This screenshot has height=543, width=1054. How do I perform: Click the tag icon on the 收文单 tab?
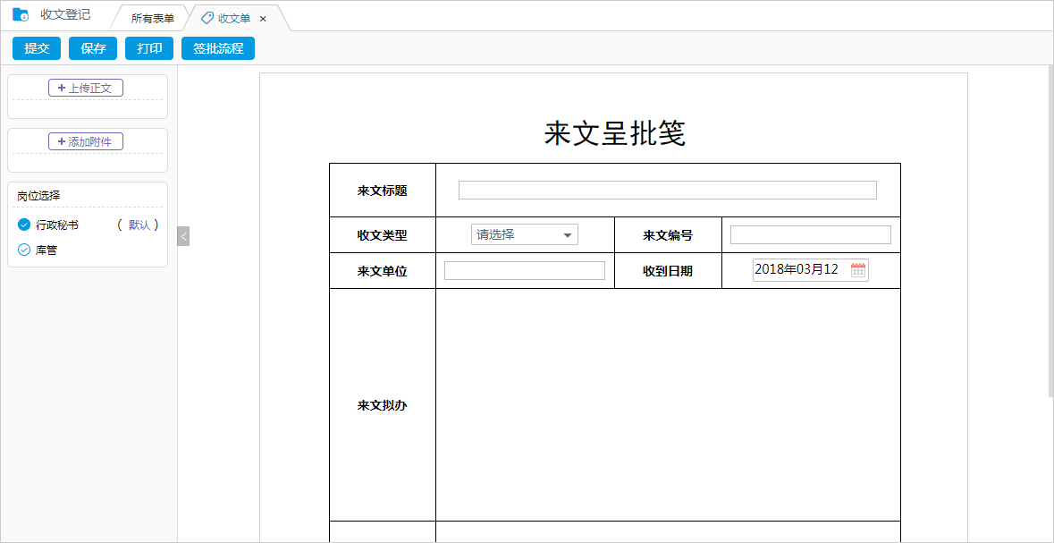coord(206,17)
